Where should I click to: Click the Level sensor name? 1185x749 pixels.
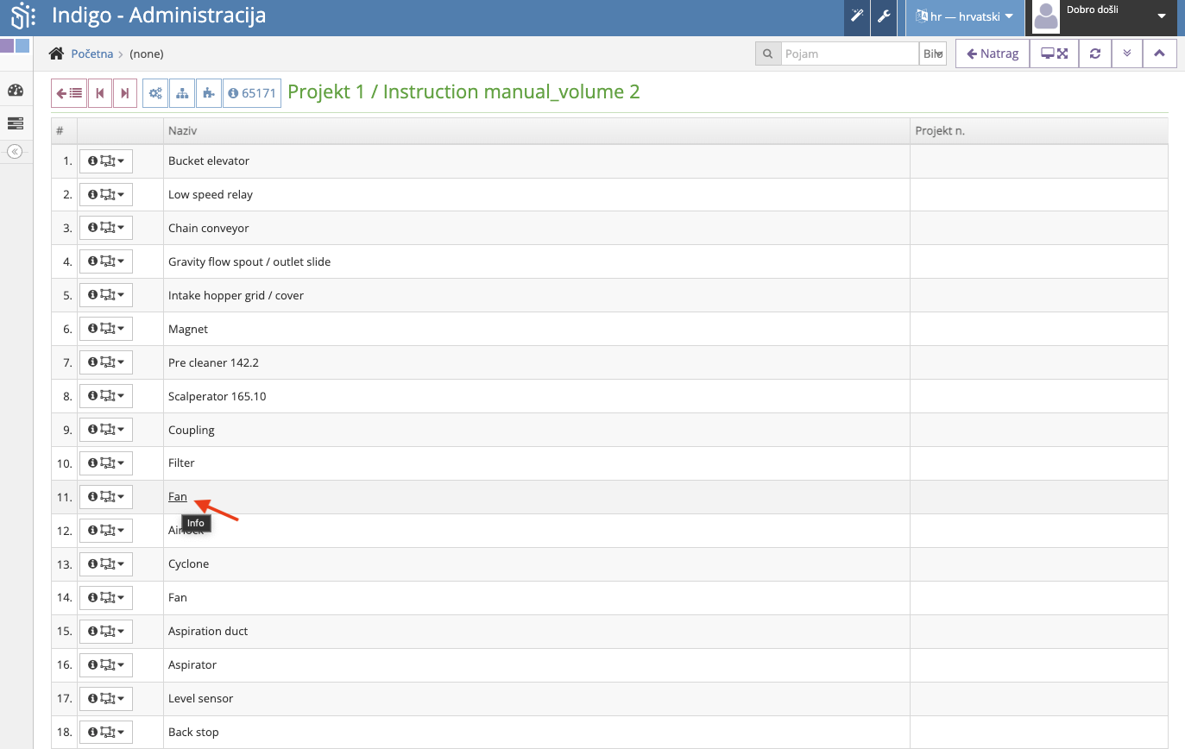(201, 698)
